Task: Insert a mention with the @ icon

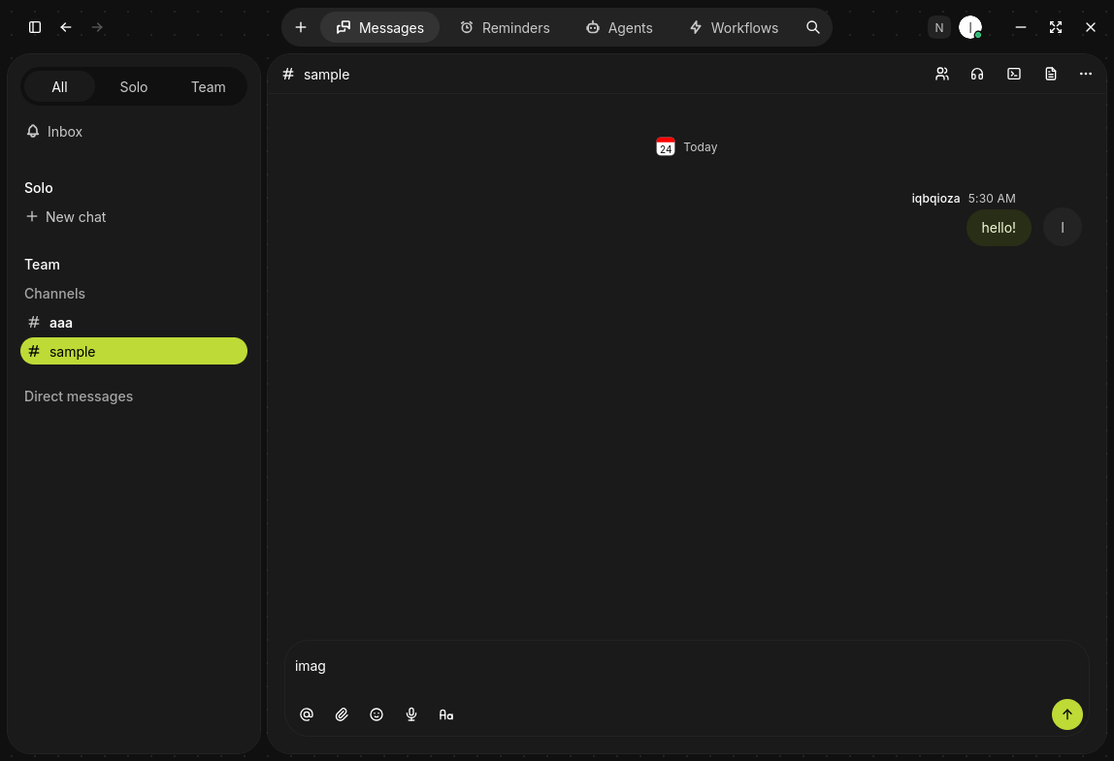Action: [x=307, y=714]
